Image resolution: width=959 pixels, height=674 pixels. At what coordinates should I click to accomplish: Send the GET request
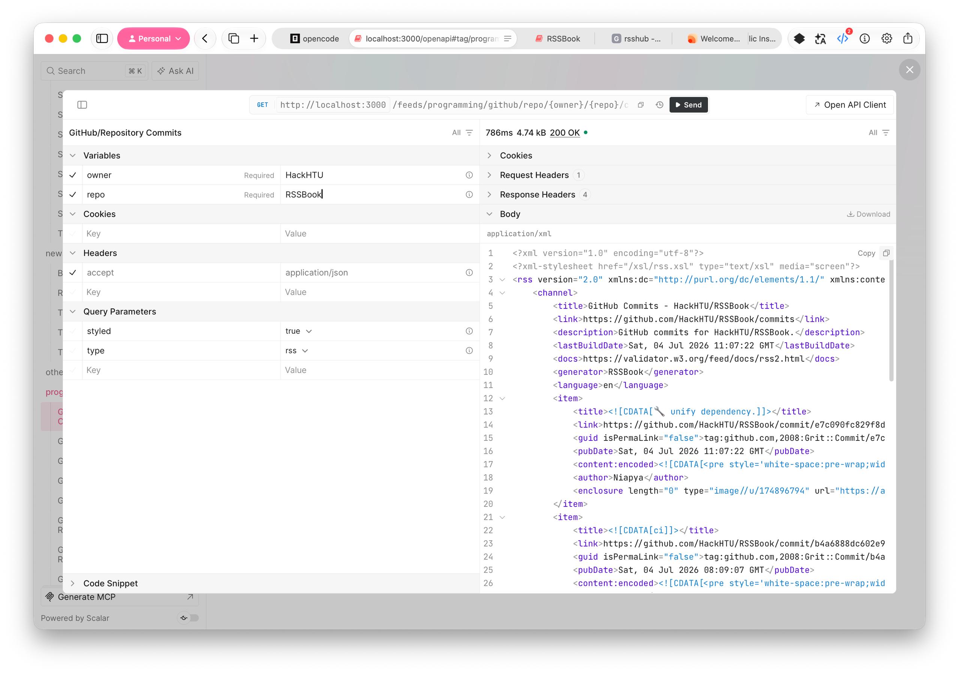pyautogui.click(x=688, y=105)
